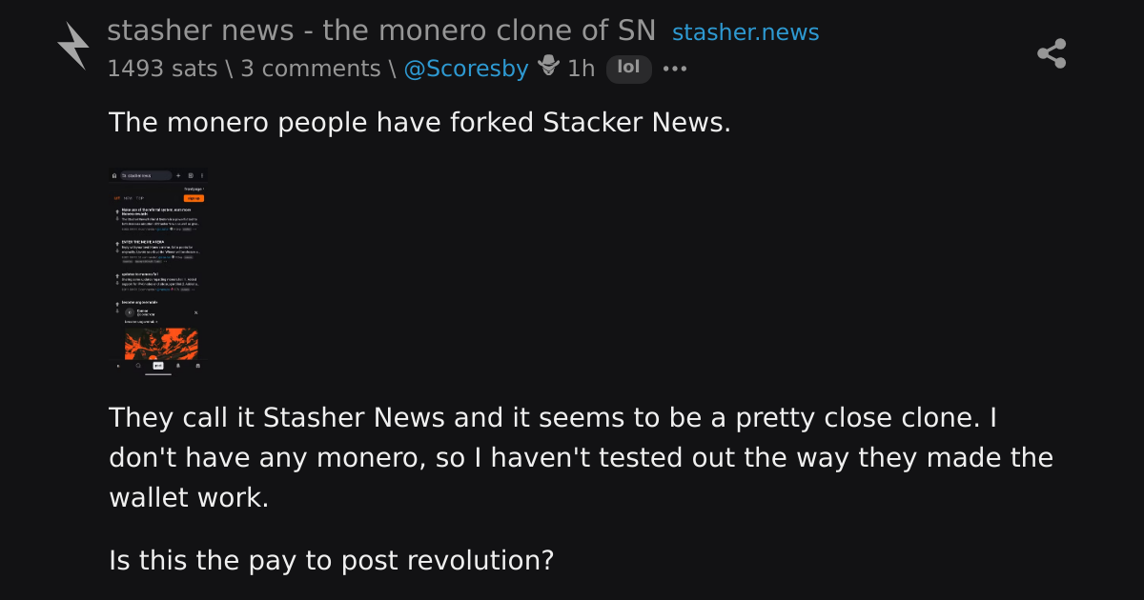Click the orange sign up button in the screenshot

194,198
